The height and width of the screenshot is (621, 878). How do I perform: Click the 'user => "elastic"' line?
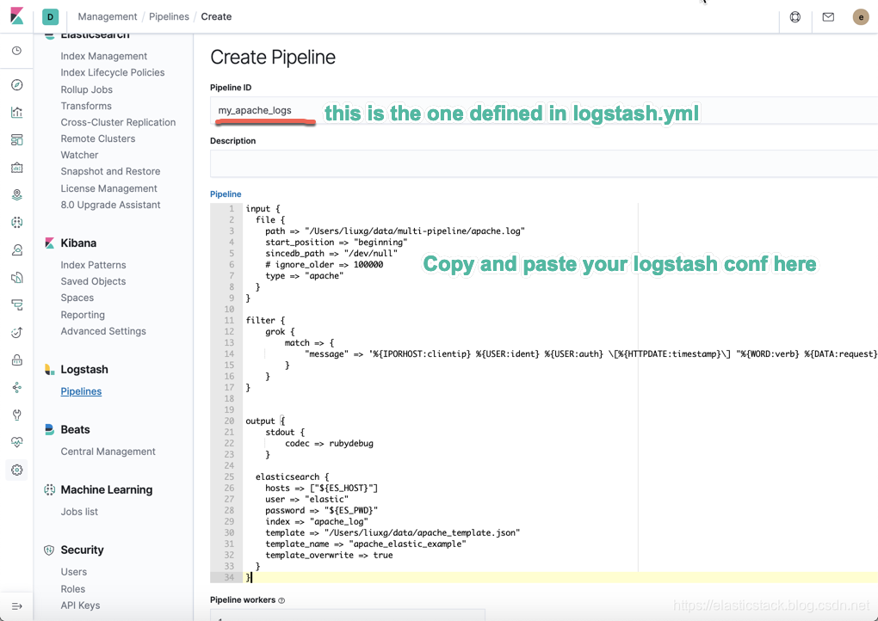click(x=306, y=499)
